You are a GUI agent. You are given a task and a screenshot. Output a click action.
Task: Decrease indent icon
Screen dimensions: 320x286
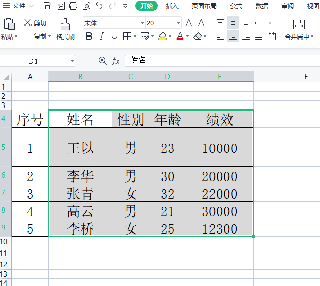pyautogui.click(x=259, y=23)
